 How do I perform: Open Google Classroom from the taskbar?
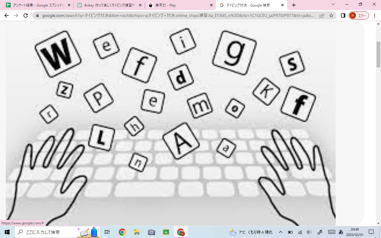click(x=166, y=232)
